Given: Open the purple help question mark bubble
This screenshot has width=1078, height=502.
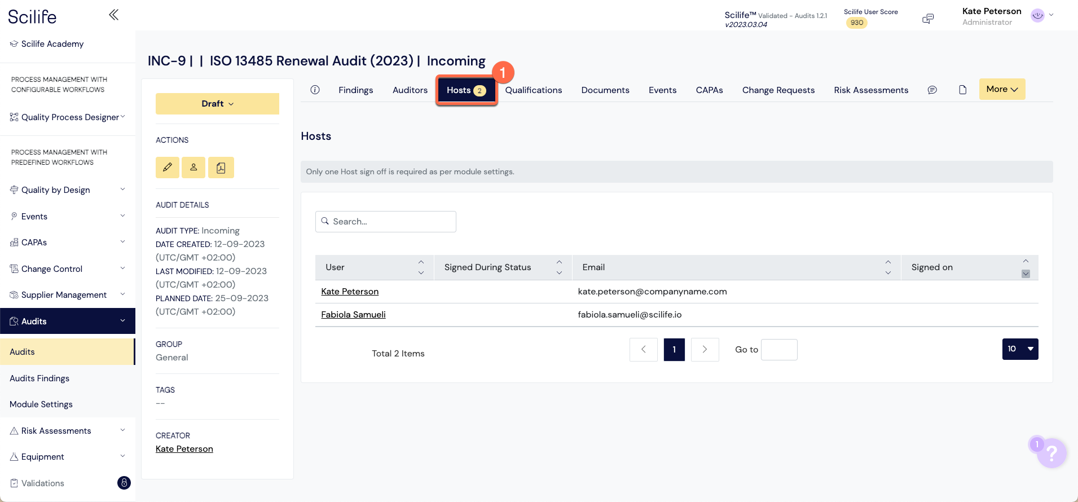Looking at the screenshot, I should click(1051, 453).
